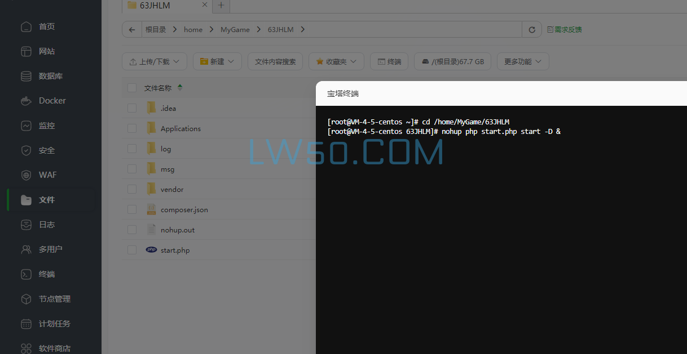Open the 新建 dropdown menu
This screenshot has height=354, width=687.
[217, 61]
